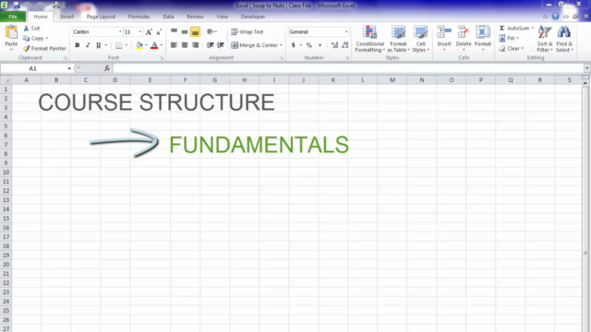Toggle Underline formatting
This screenshot has height=332, width=591.
click(99, 45)
